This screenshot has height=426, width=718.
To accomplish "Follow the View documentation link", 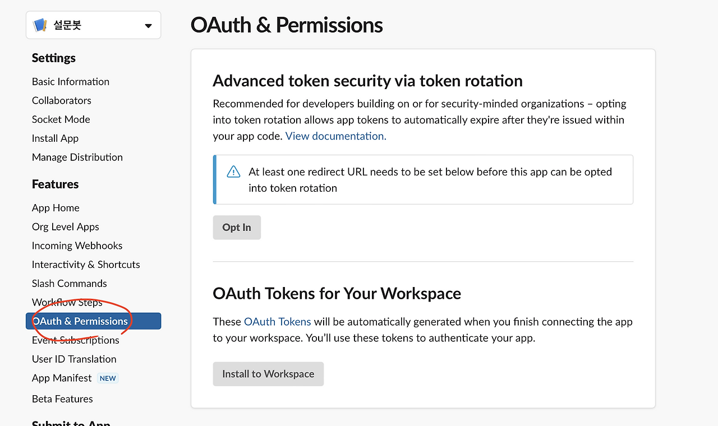I will (335, 136).
